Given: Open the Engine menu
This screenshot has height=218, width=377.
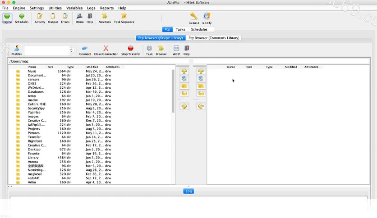Looking at the screenshot, I should (19, 8).
